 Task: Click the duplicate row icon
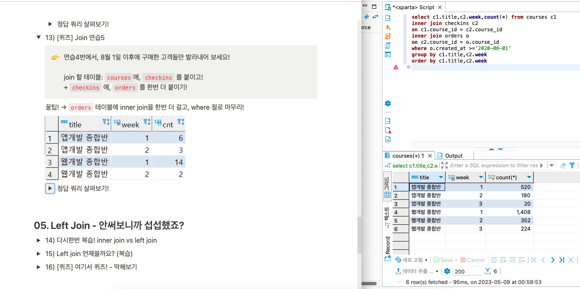point(512,260)
